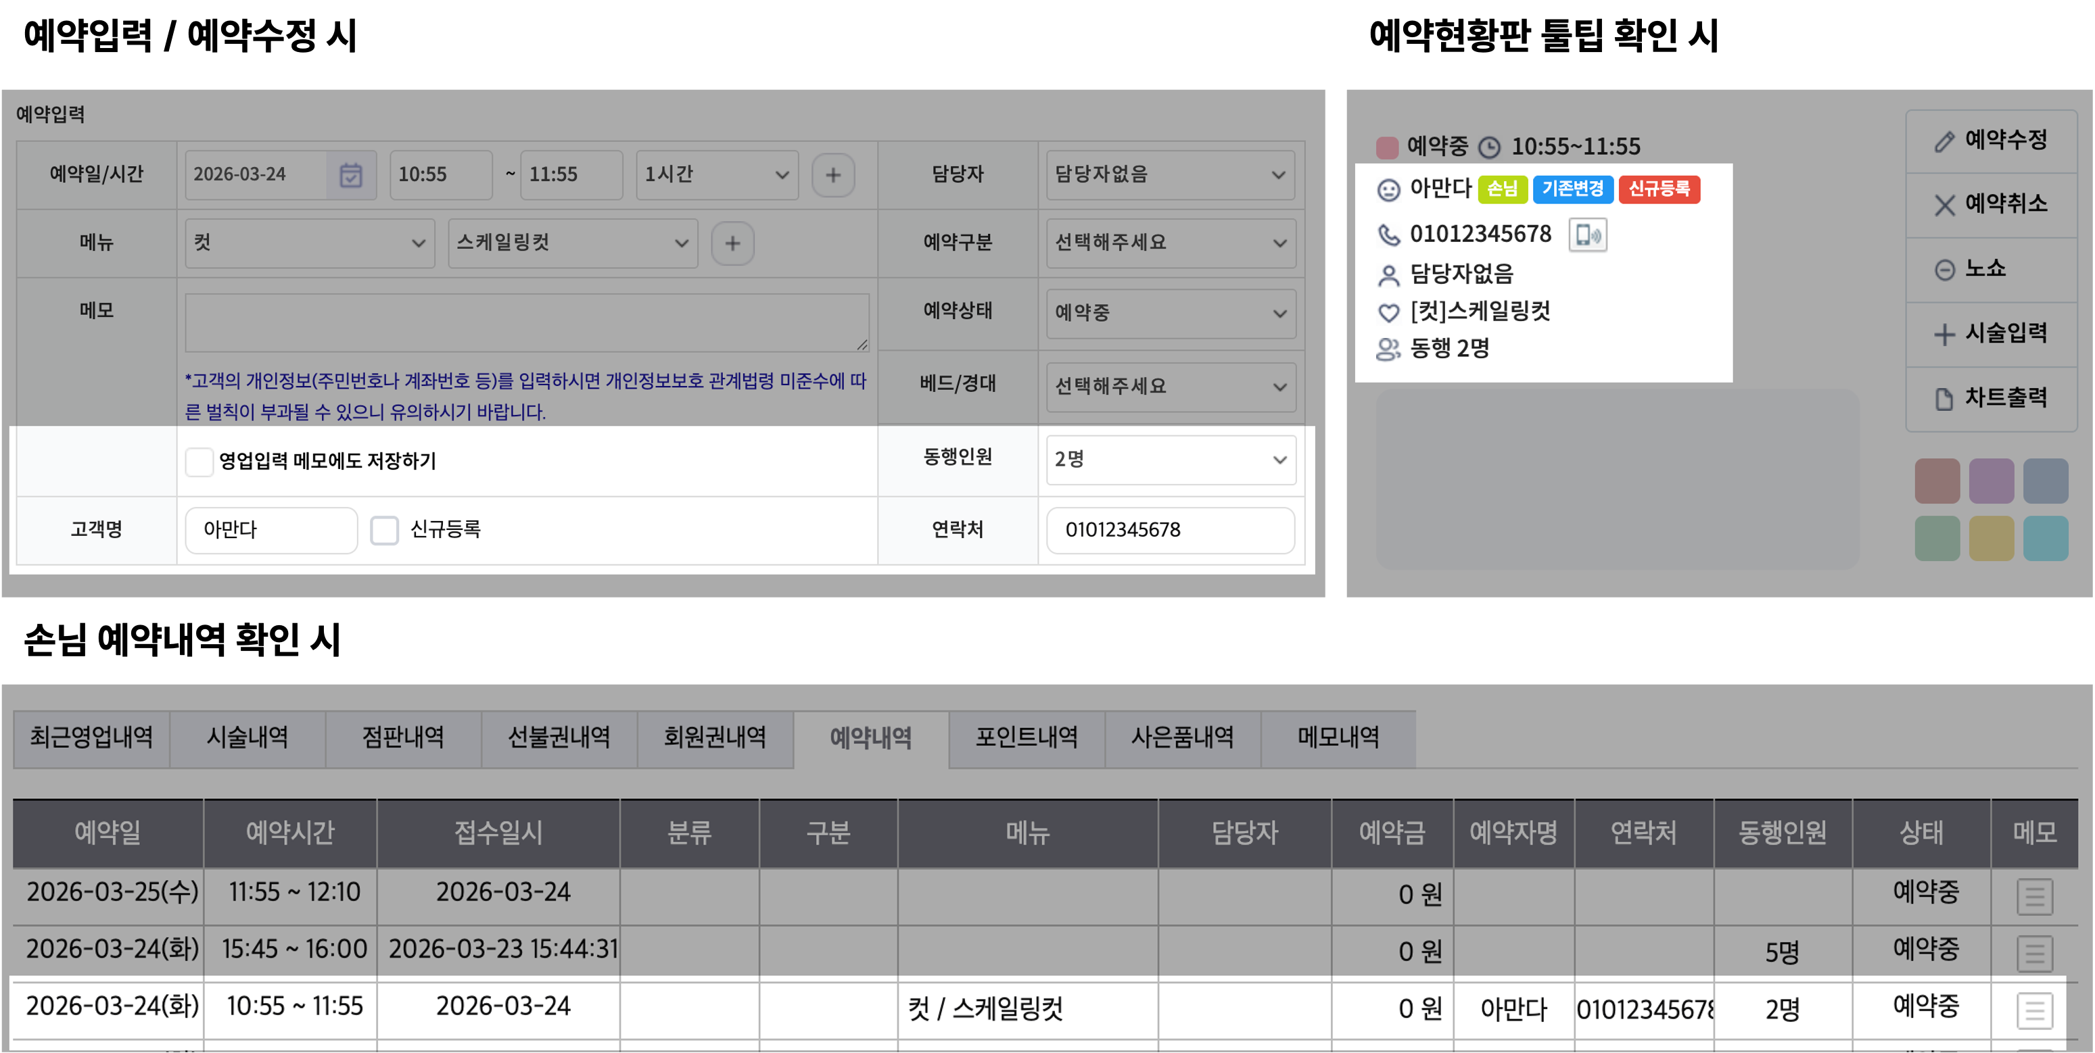
Task: Expand the 컷 menu category dropdown
Action: tap(309, 243)
